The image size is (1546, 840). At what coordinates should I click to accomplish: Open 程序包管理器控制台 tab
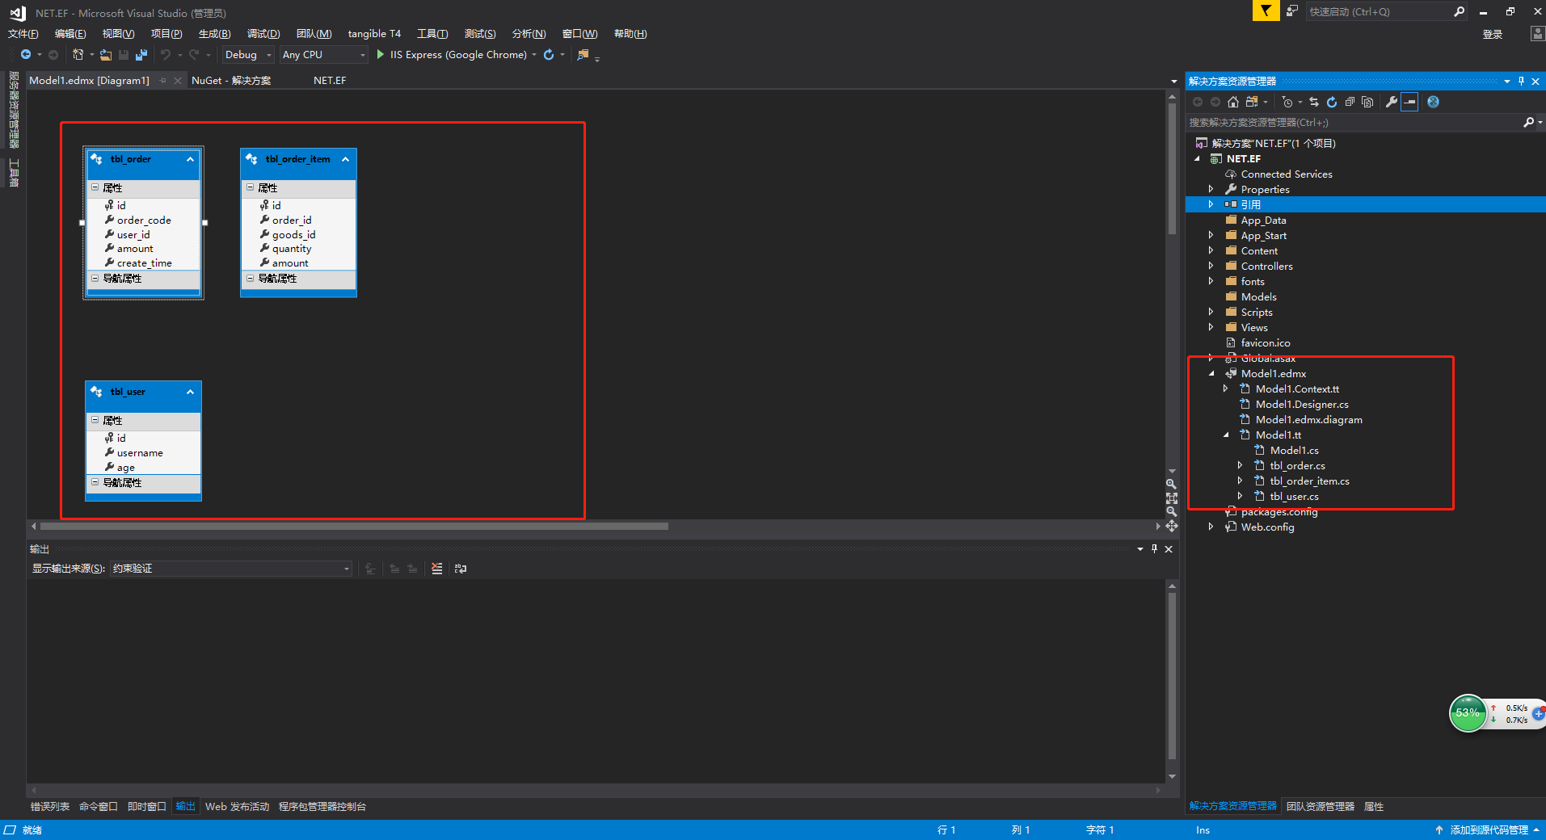point(322,807)
